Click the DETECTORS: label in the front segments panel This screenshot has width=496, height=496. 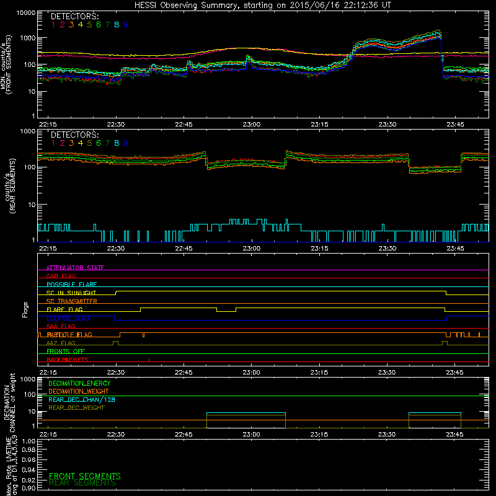(x=74, y=16)
